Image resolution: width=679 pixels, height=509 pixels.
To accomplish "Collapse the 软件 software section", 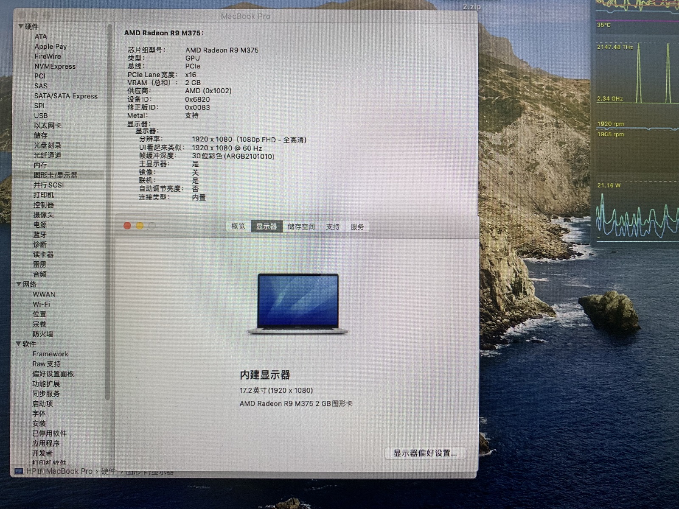I will [19, 344].
